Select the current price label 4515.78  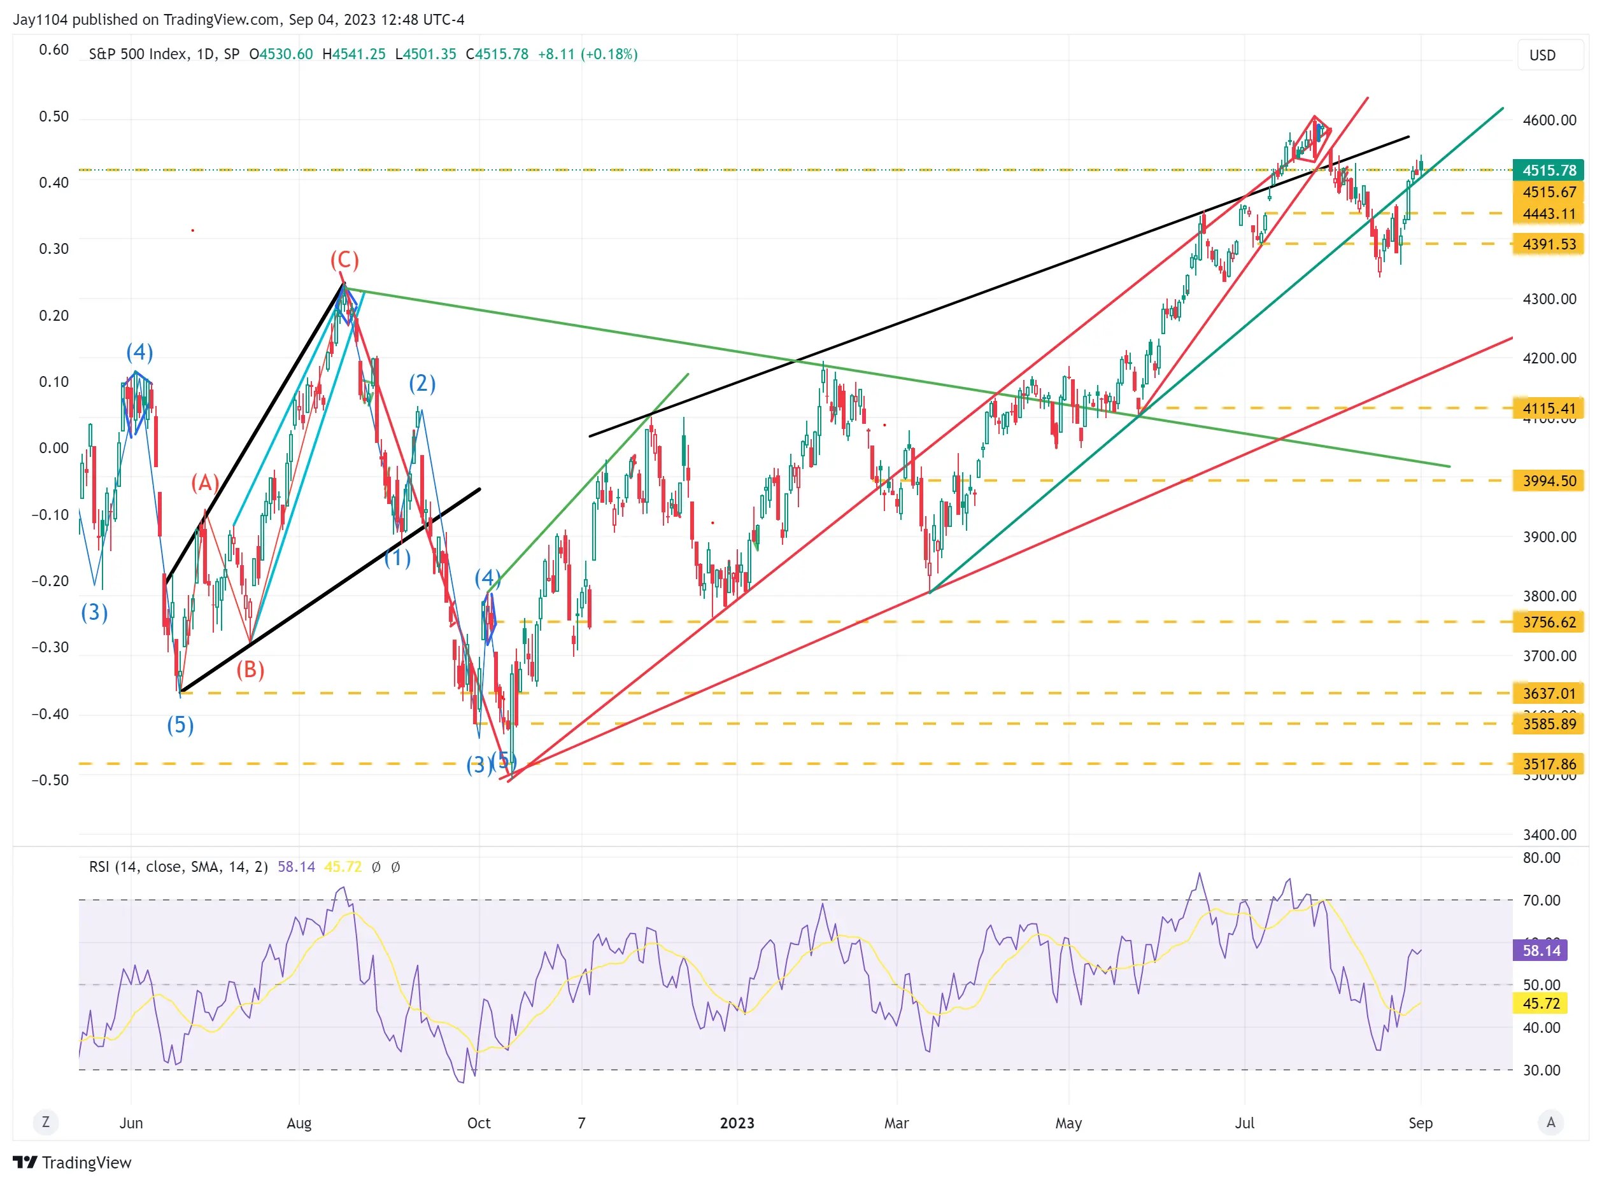(1547, 171)
